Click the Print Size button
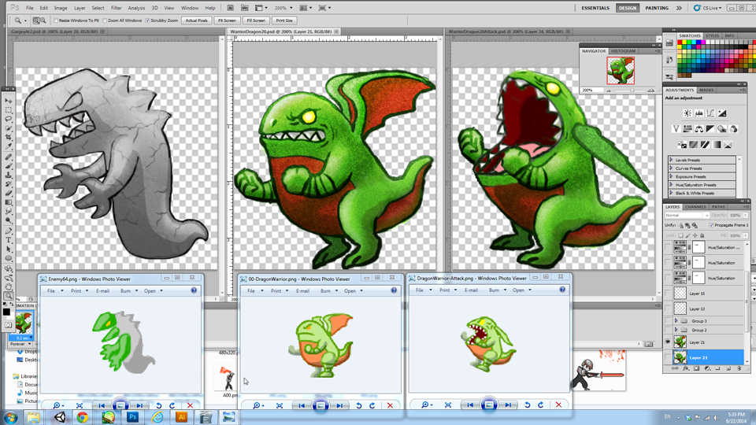 (284, 20)
